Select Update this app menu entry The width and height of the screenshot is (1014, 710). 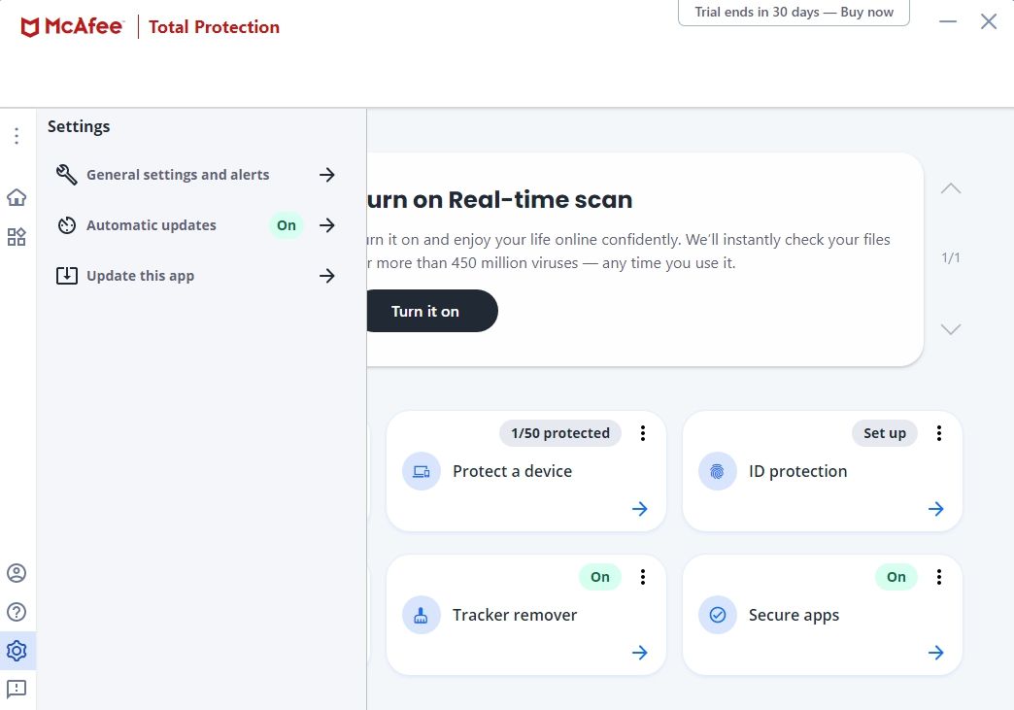coord(141,276)
